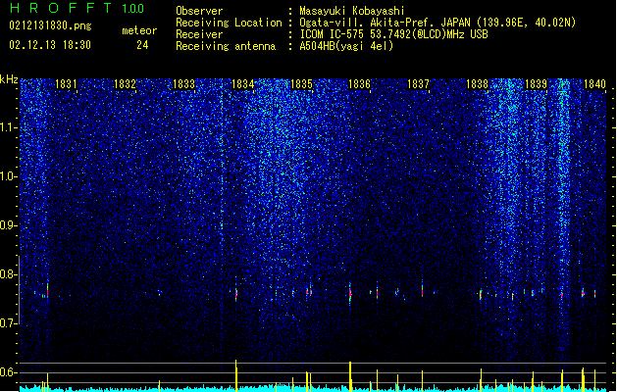Click the ICOM IC-575 receiver text
Viewport: 617px width, 392px height.
(394, 34)
